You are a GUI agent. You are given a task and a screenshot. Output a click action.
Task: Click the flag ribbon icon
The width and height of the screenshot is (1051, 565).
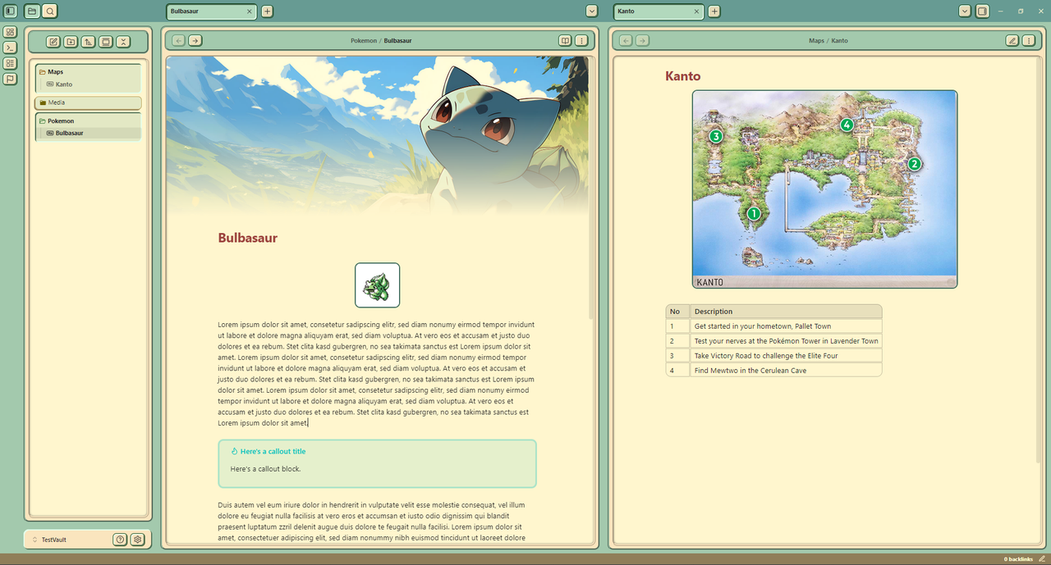(x=10, y=80)
